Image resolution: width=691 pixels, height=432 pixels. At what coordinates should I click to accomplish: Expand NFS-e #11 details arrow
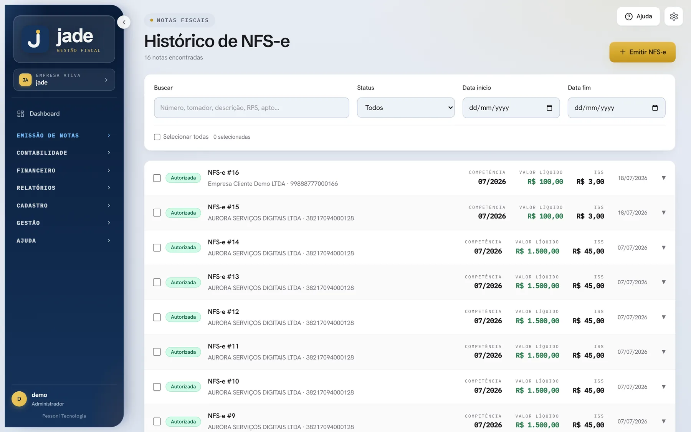coord(663,352)
